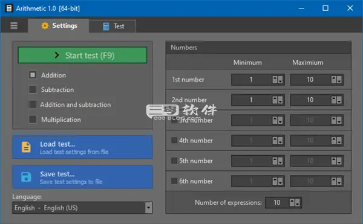Increase the Number of expressions value
363x224 pixels.
click(292, 203)
